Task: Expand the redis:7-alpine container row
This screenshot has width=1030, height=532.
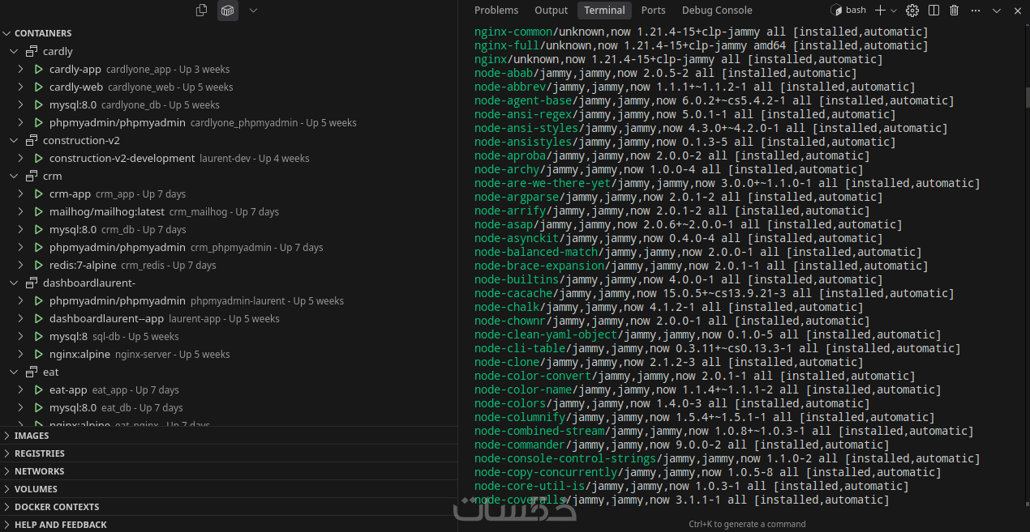Action: [x=21, y=265]
